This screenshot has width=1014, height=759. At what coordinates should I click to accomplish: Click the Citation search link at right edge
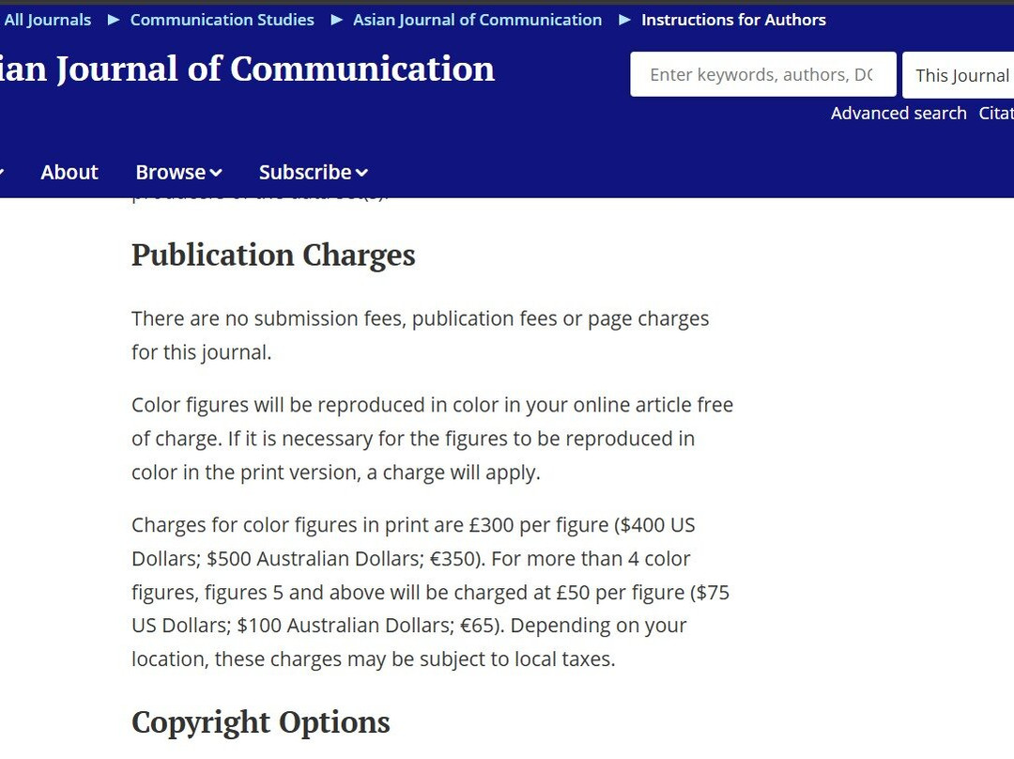[995, 114]
